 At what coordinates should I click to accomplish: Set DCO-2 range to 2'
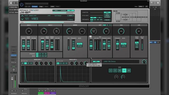[43, 41]
